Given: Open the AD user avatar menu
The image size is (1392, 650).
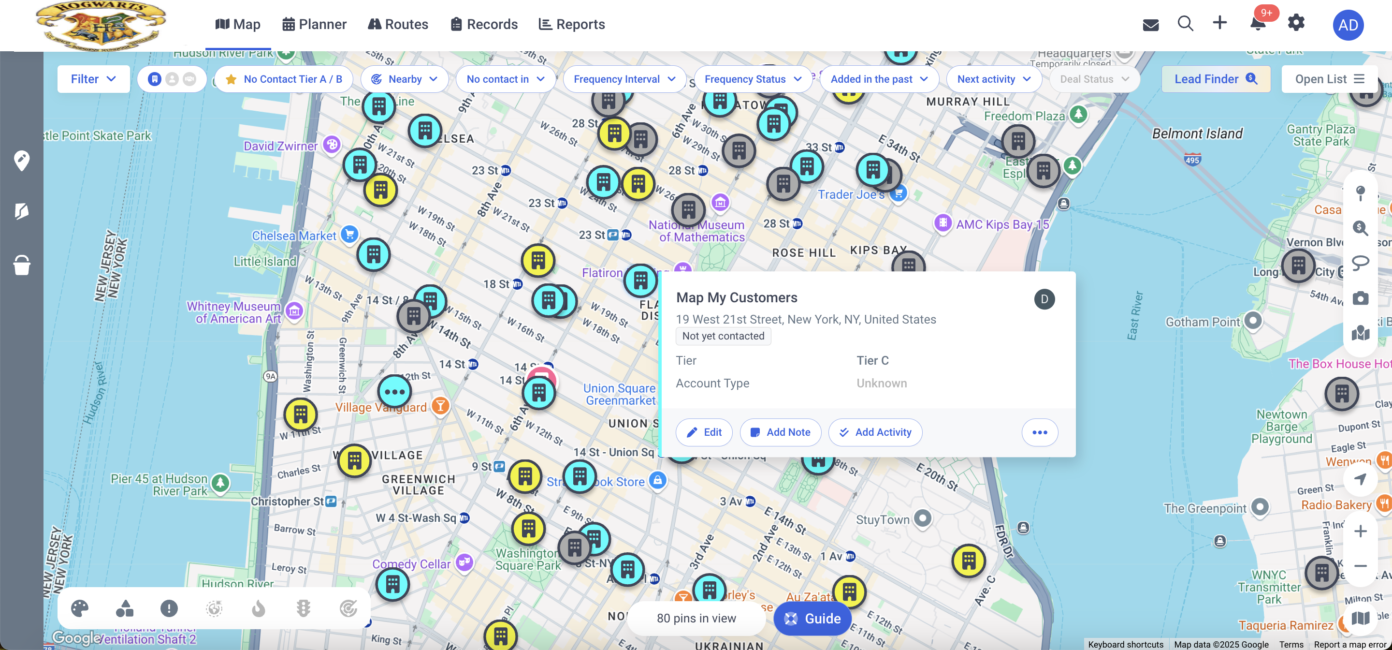Looking at the screenshot, I should coord(1348,25).
